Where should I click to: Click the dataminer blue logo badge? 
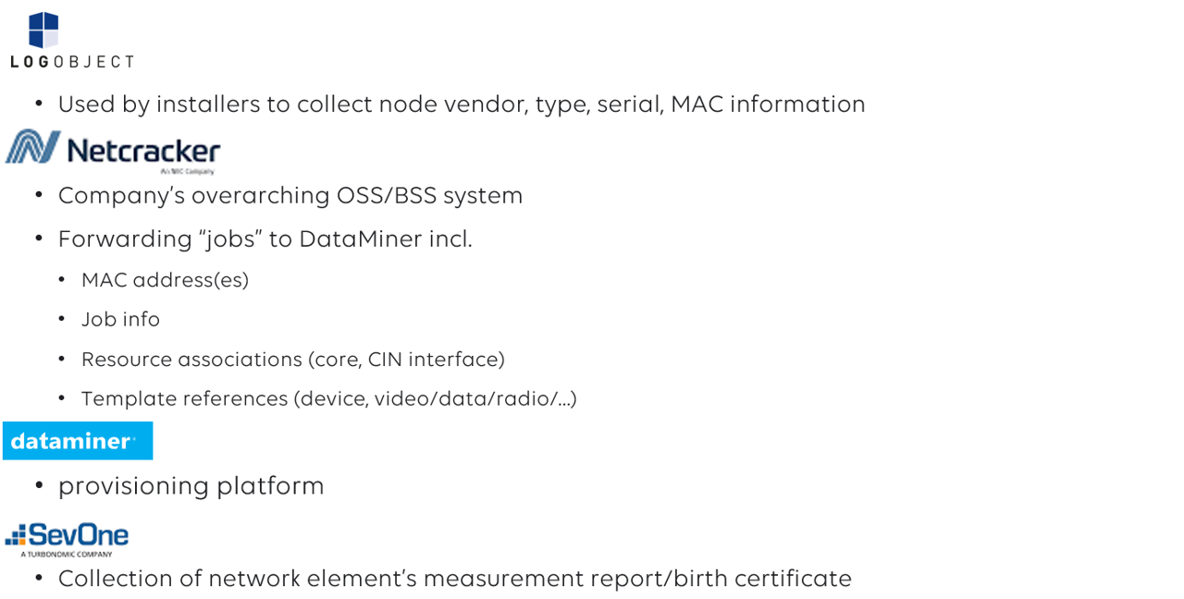pyautogui.click(x=78, y=441)
